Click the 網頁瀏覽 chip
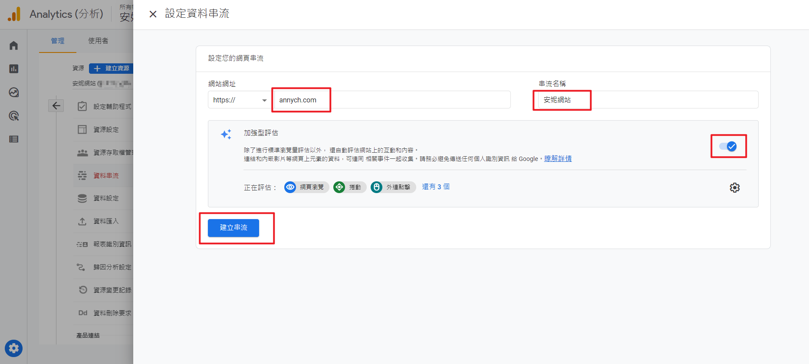The width and height of the screenshot is (809, 364). click(306, 187)
